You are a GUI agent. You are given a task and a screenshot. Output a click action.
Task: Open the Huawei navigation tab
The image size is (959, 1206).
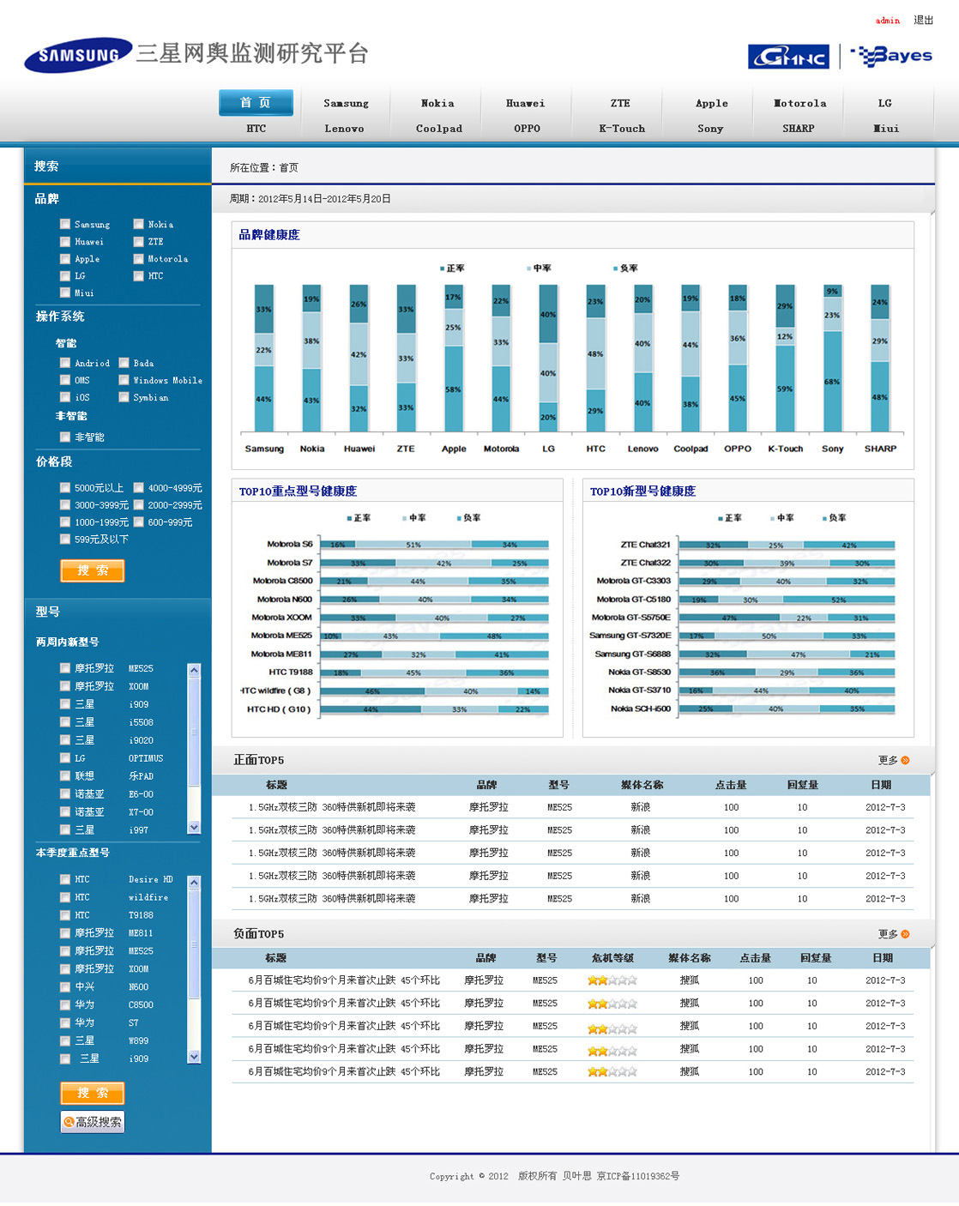525,104
